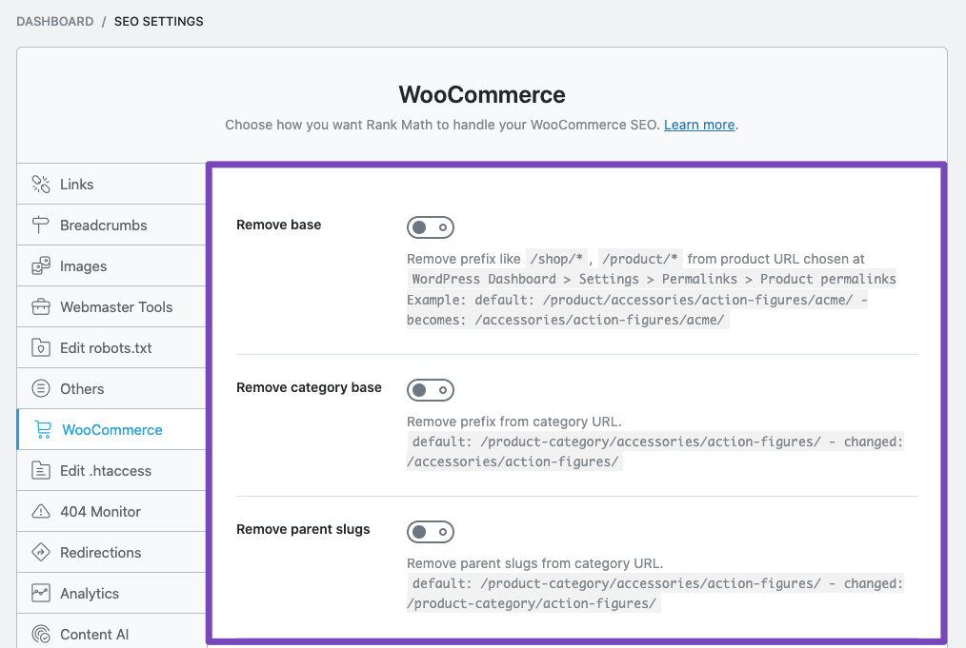Click 'Remove parent slugs from category URL.' description
The image size is (966, 648).
point(534,563)
